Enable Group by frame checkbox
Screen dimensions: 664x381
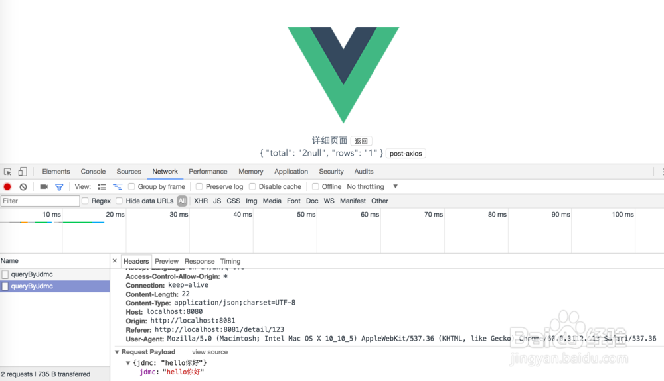point(131,186)
